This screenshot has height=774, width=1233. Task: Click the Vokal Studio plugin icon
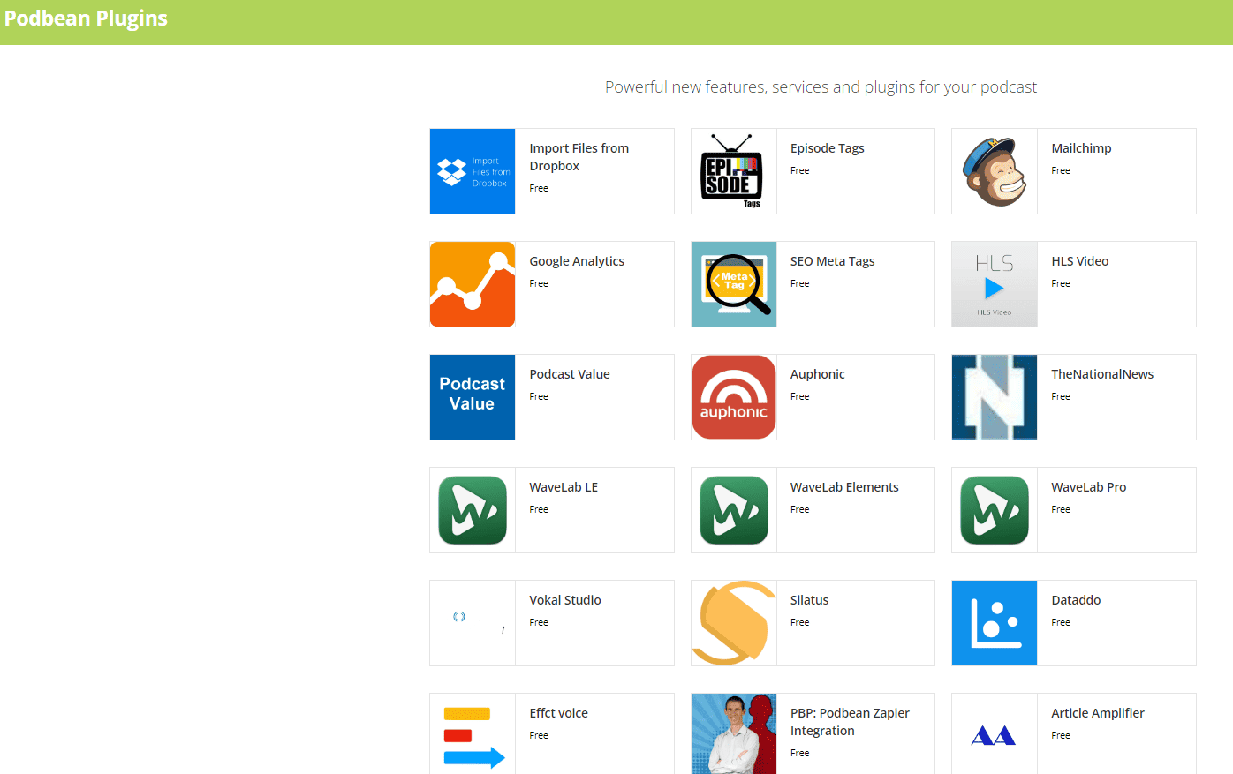[x=473, y=623]
